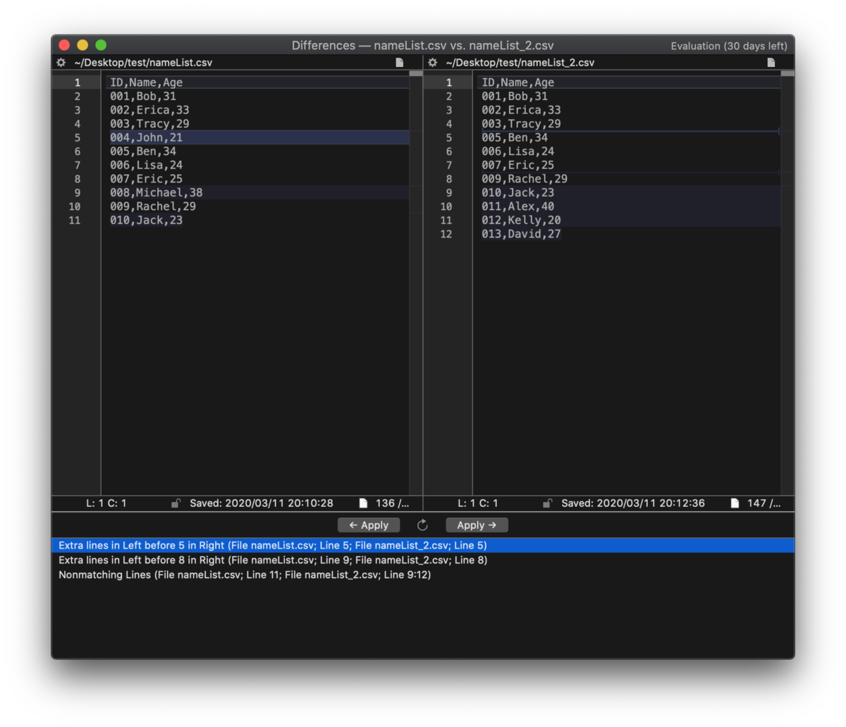The height and width of the screenshot is (727, 846).
Task: Click the Evaluation (30 days left) label
Action: 729,45
